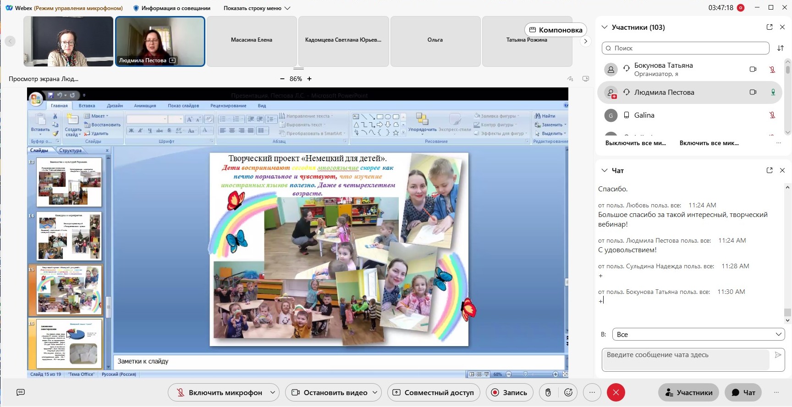Click Выключить все микрофоны button
792x407 pixels.
point(635,143)
